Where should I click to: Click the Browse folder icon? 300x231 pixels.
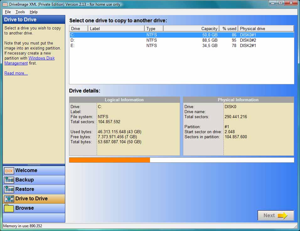point(9,208)
